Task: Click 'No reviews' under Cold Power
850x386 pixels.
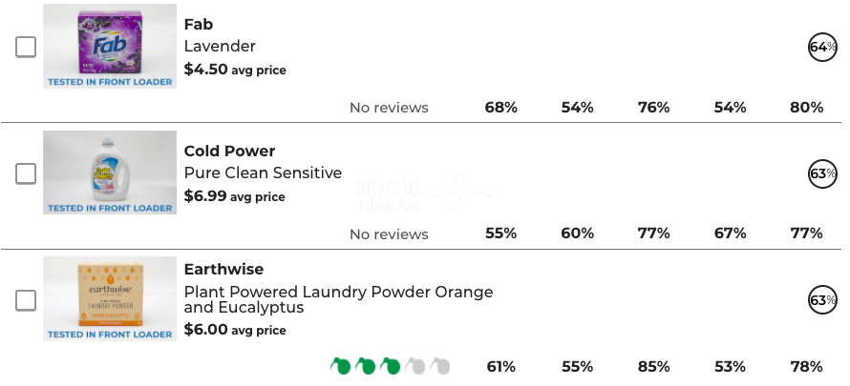Action: click(x=389, y=234)
